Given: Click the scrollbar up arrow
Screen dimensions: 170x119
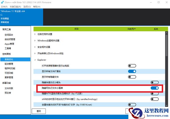Looking at the screenshot, I should (x=167, y=33).
